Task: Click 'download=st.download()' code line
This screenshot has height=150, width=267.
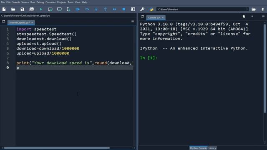Action: [x=44, y=39]
